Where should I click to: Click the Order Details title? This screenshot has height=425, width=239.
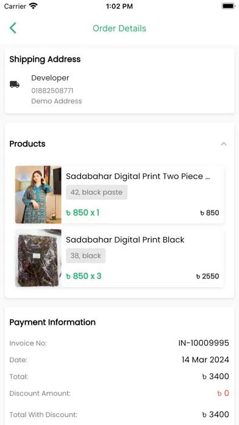click(120, 28)
